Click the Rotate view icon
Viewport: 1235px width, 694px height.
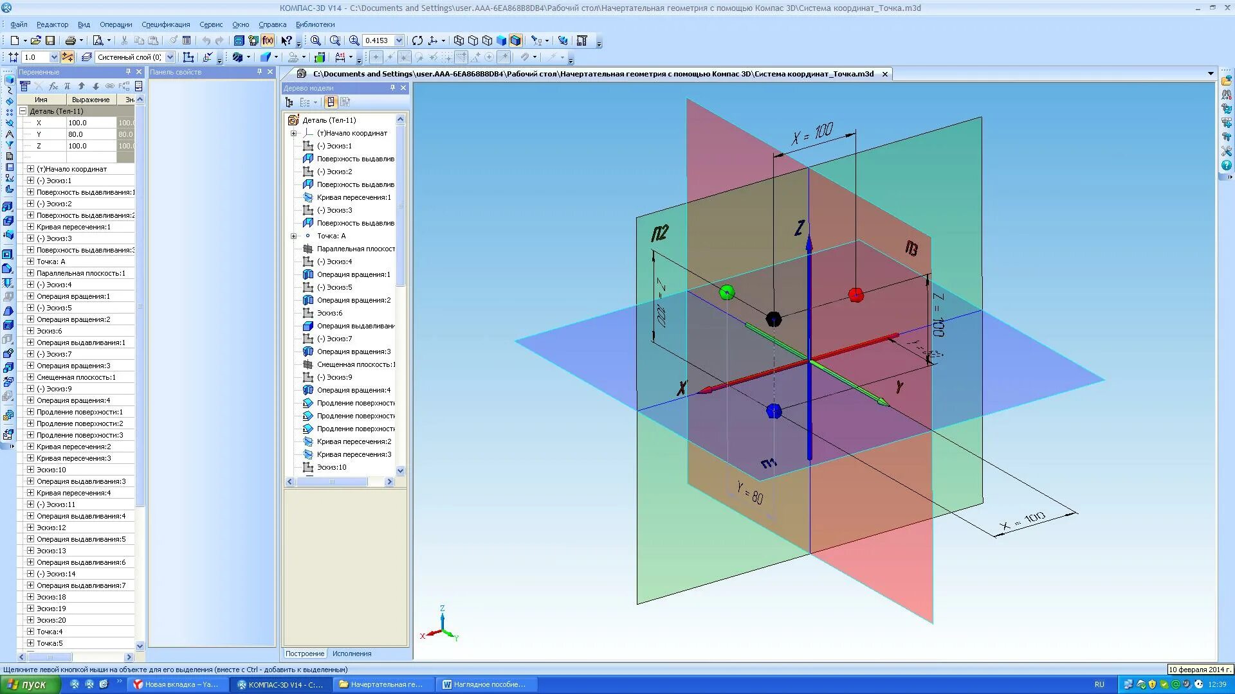[x=417, y=40]
